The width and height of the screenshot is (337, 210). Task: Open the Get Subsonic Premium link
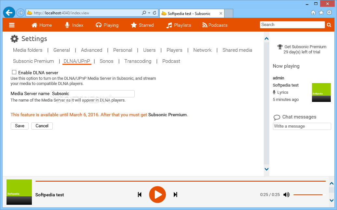[x=305, y=47]
